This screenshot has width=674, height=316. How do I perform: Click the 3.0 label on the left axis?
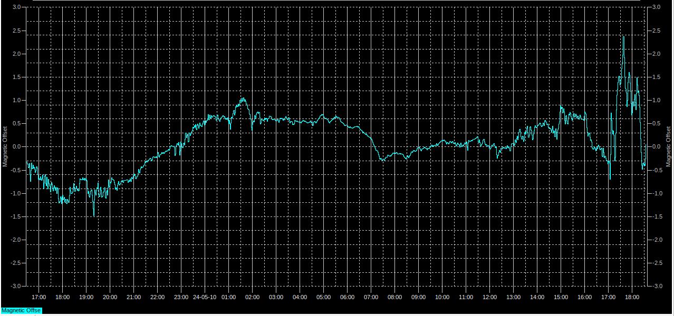[x=16, y=7]
